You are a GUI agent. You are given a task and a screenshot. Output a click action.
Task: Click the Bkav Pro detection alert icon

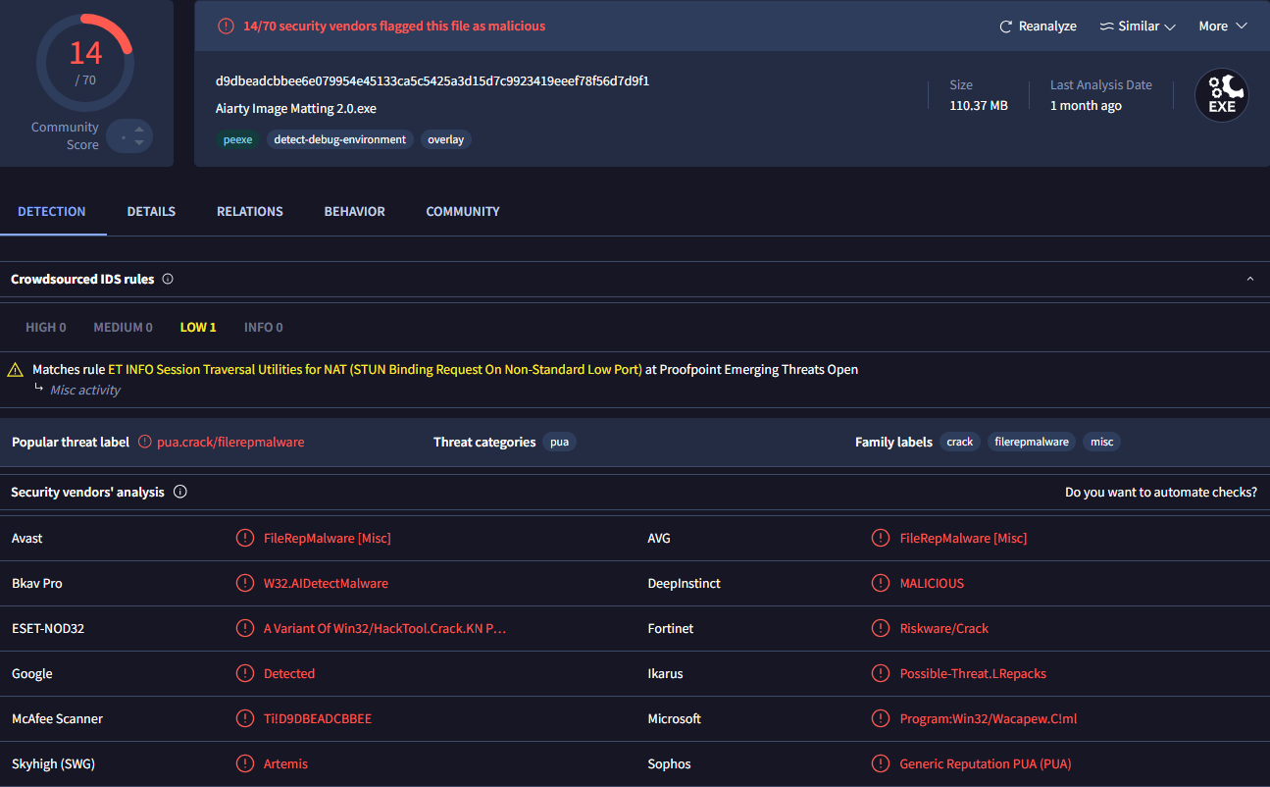(245, 583)
